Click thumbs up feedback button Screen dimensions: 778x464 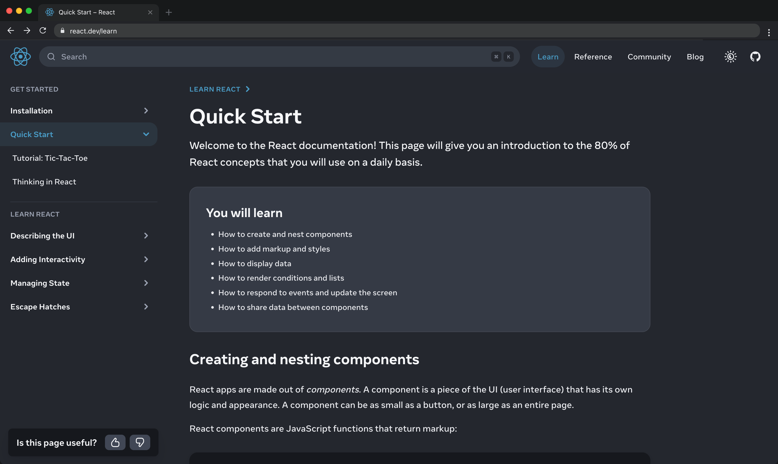(x=115, y=442)
